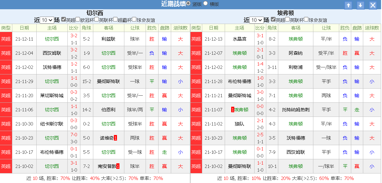Click Chelsea table's 比分 column header

click(x=74, y=28)
